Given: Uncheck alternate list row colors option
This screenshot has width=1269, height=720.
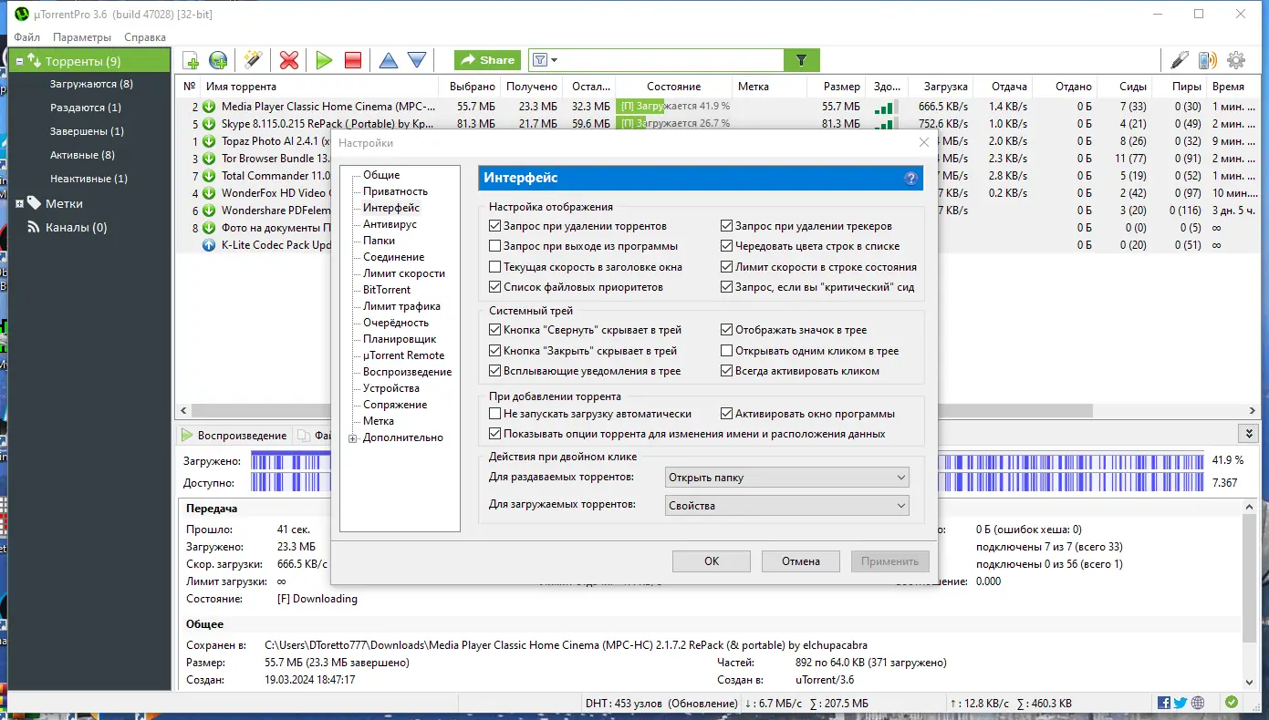Looking at the screenshot, I should [x=727, y=245].
